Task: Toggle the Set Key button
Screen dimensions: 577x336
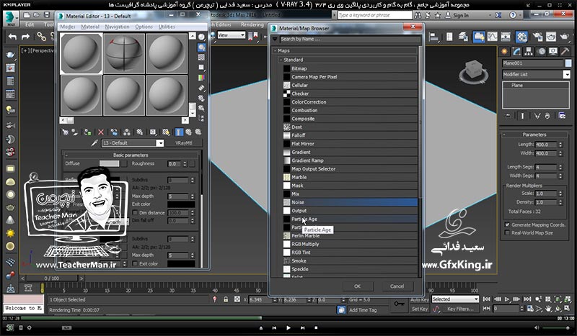Action: click(x=420, y=309)
